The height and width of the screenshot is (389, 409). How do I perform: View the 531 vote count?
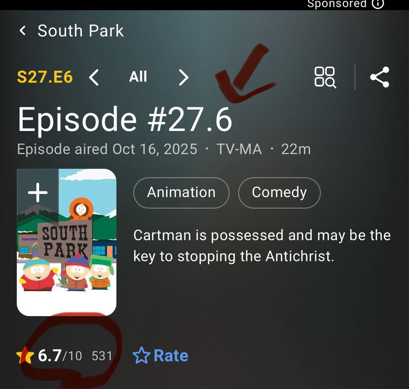(102, 356)
